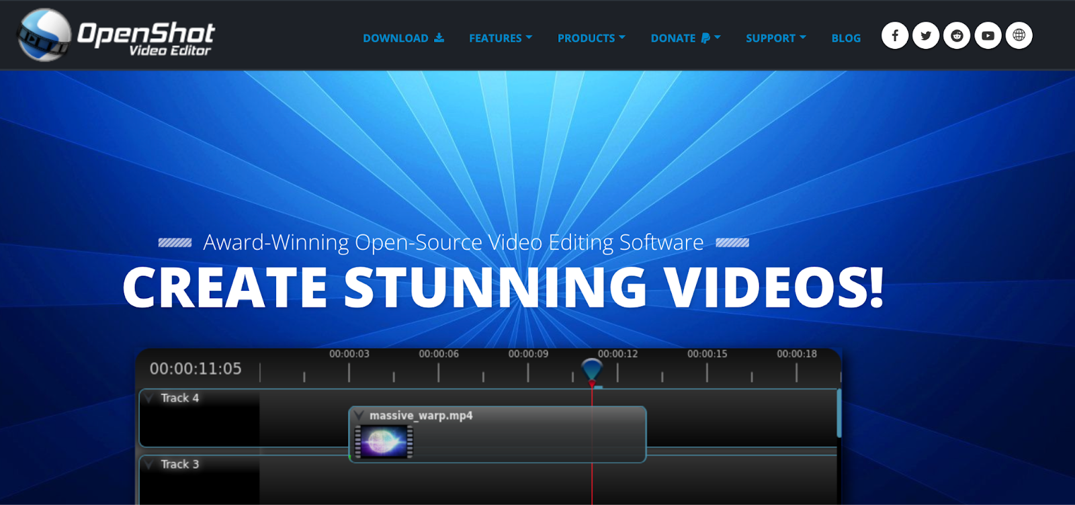This screenshot has height=505, width=1075.
Task: Go to the Blog page
Action: click(846, 38)
